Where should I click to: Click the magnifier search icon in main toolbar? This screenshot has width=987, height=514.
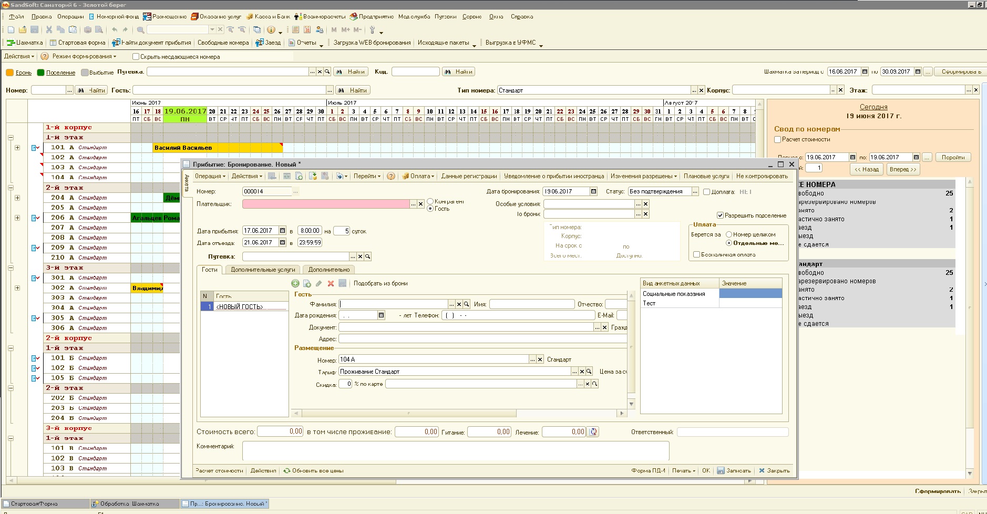pos(140,30)
